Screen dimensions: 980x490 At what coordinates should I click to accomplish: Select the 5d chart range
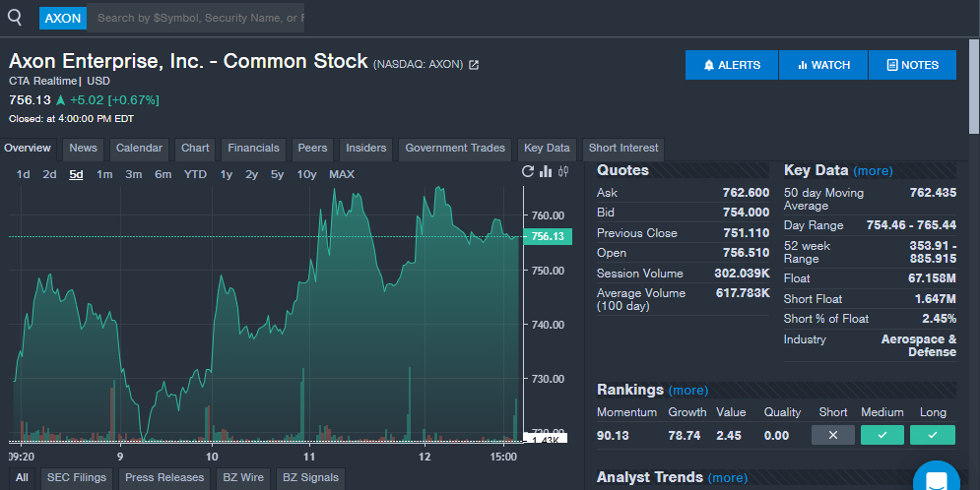pos(76,174)
